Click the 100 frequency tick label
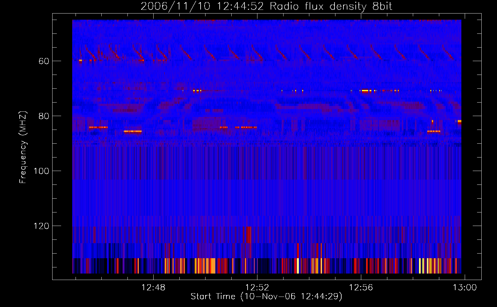 pyautogui.click(x=41, y=171)
